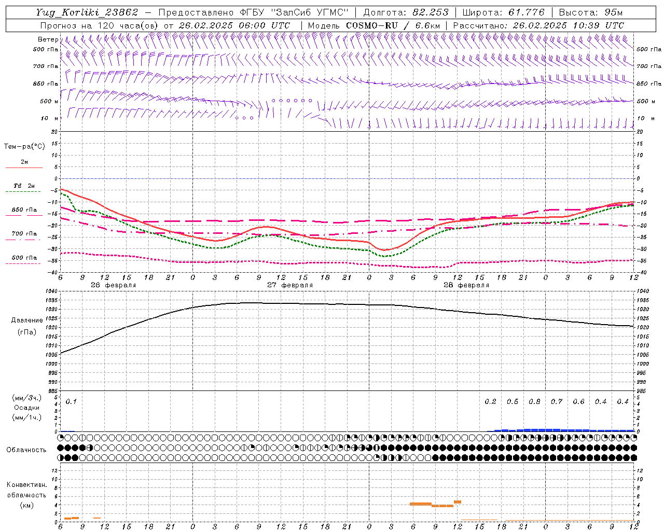Click the 0.5 precipitation value
The height and width of the screenshot is (531, 664).
point(513,402)
